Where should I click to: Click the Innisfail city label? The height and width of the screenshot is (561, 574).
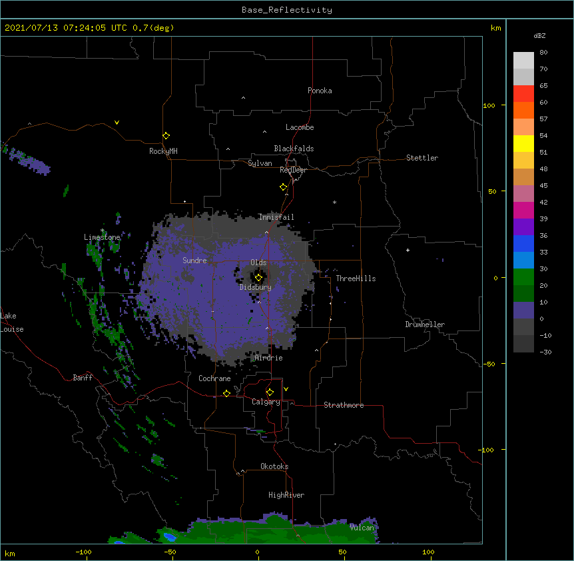coord(276,217)
